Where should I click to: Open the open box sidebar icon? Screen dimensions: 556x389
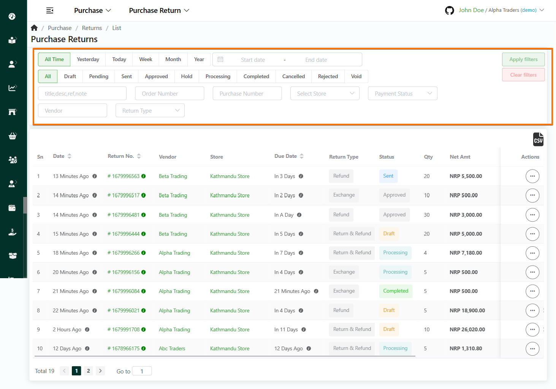(12, 256)
